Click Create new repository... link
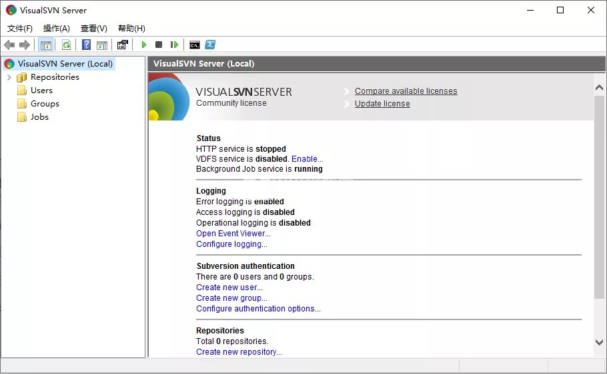This screenshot has height=374, width=607. tap(239, 352)
